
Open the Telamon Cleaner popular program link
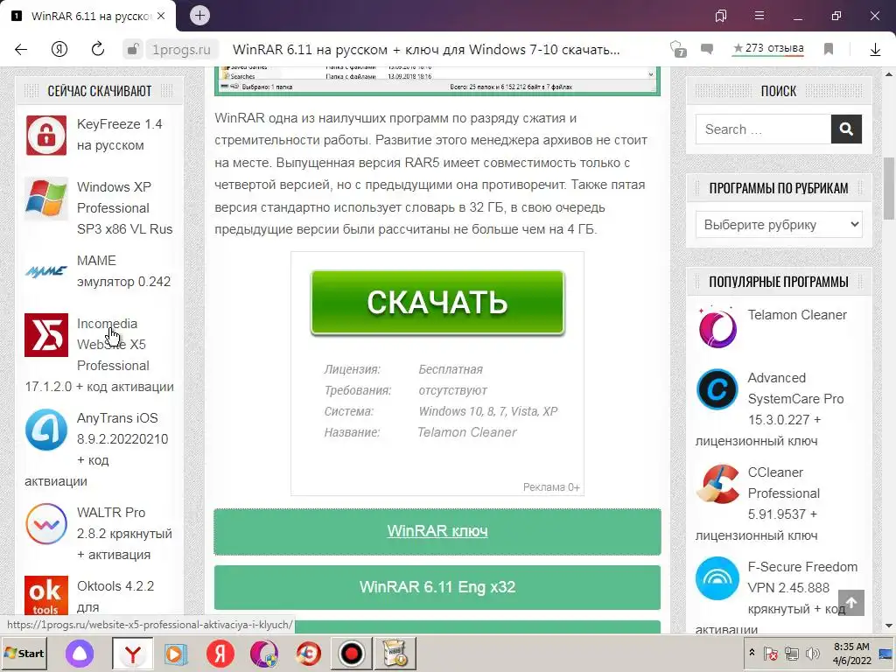pos(797,315)
